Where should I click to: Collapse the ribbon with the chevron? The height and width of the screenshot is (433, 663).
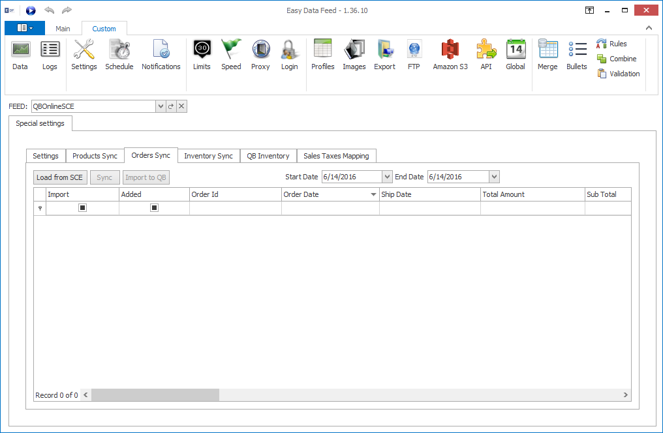point(649,28)
